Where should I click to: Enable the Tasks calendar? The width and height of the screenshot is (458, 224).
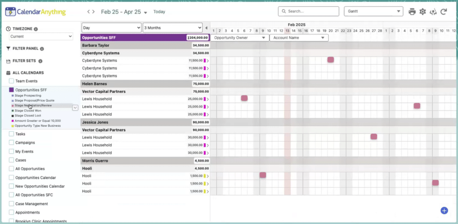coord(11,134)
